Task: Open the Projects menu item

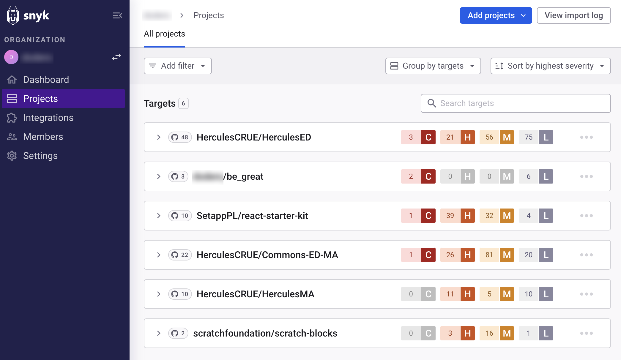Action: click(63, 99)
